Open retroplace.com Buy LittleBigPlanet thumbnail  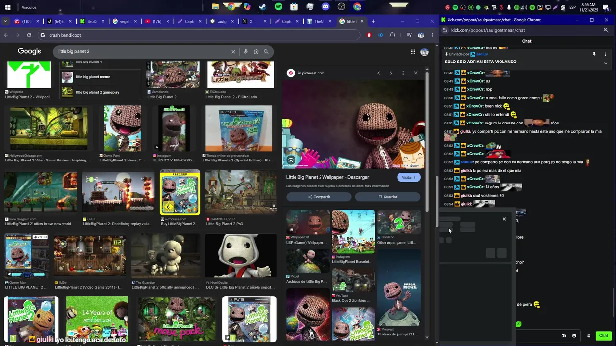pos(180,192)
